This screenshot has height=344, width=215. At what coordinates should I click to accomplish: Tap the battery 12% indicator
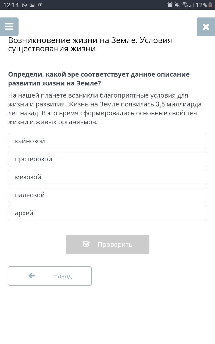pyautogui.click(x=204, y=5)
